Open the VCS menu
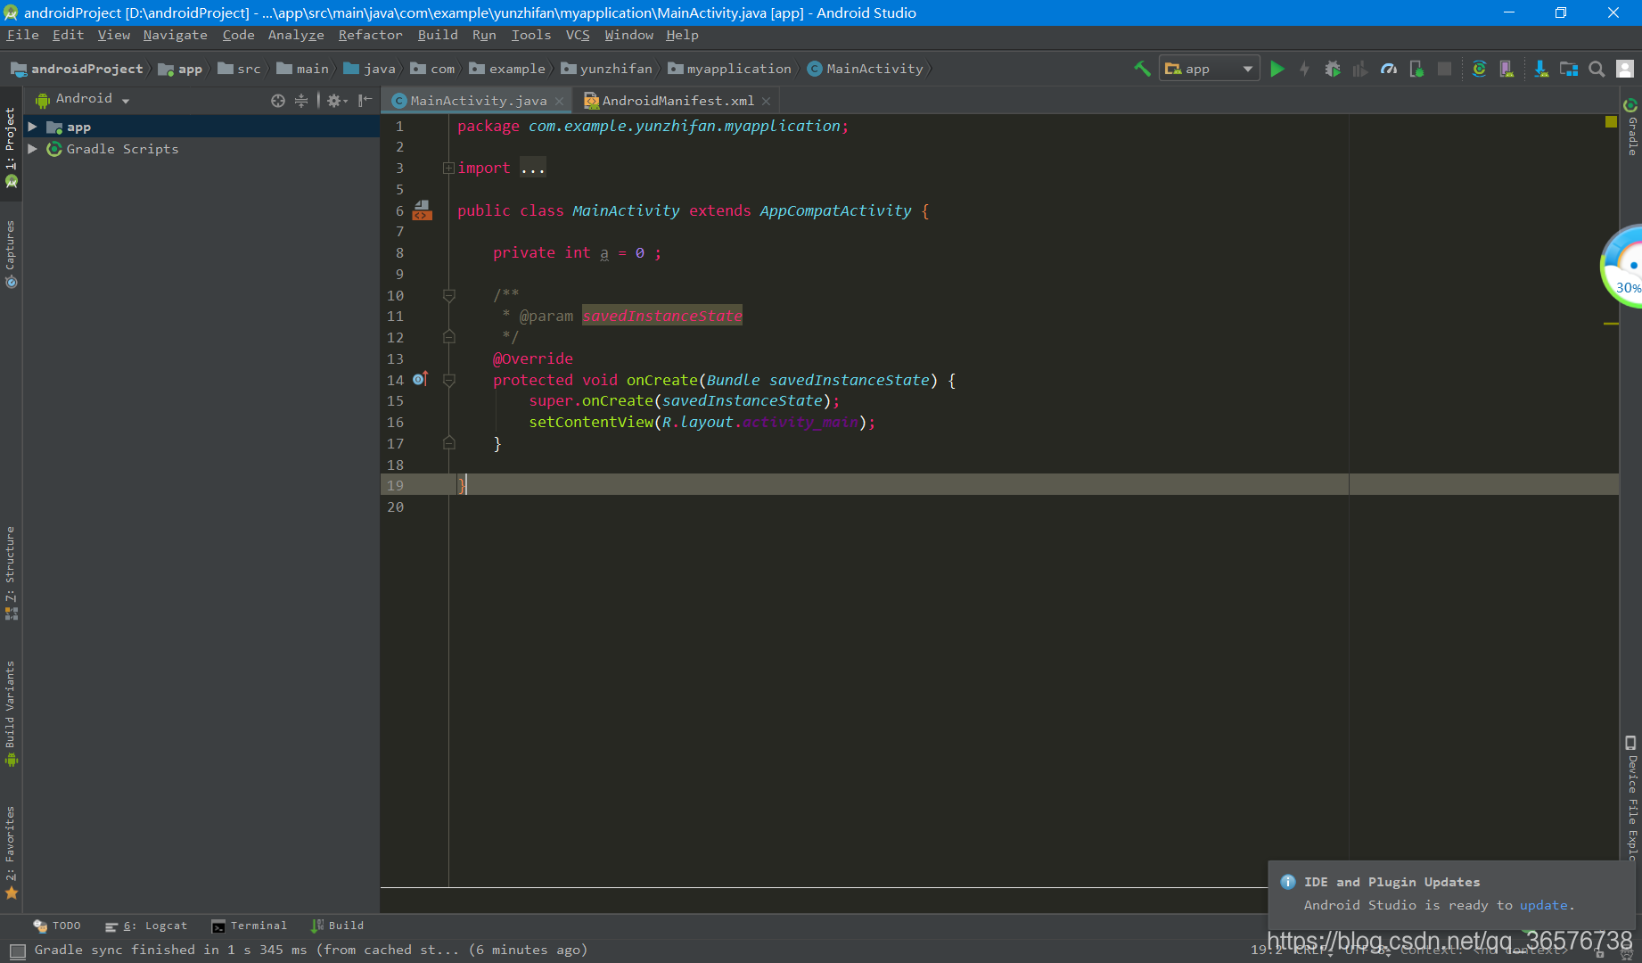The image size is (1642, 963). pos(578,35)
